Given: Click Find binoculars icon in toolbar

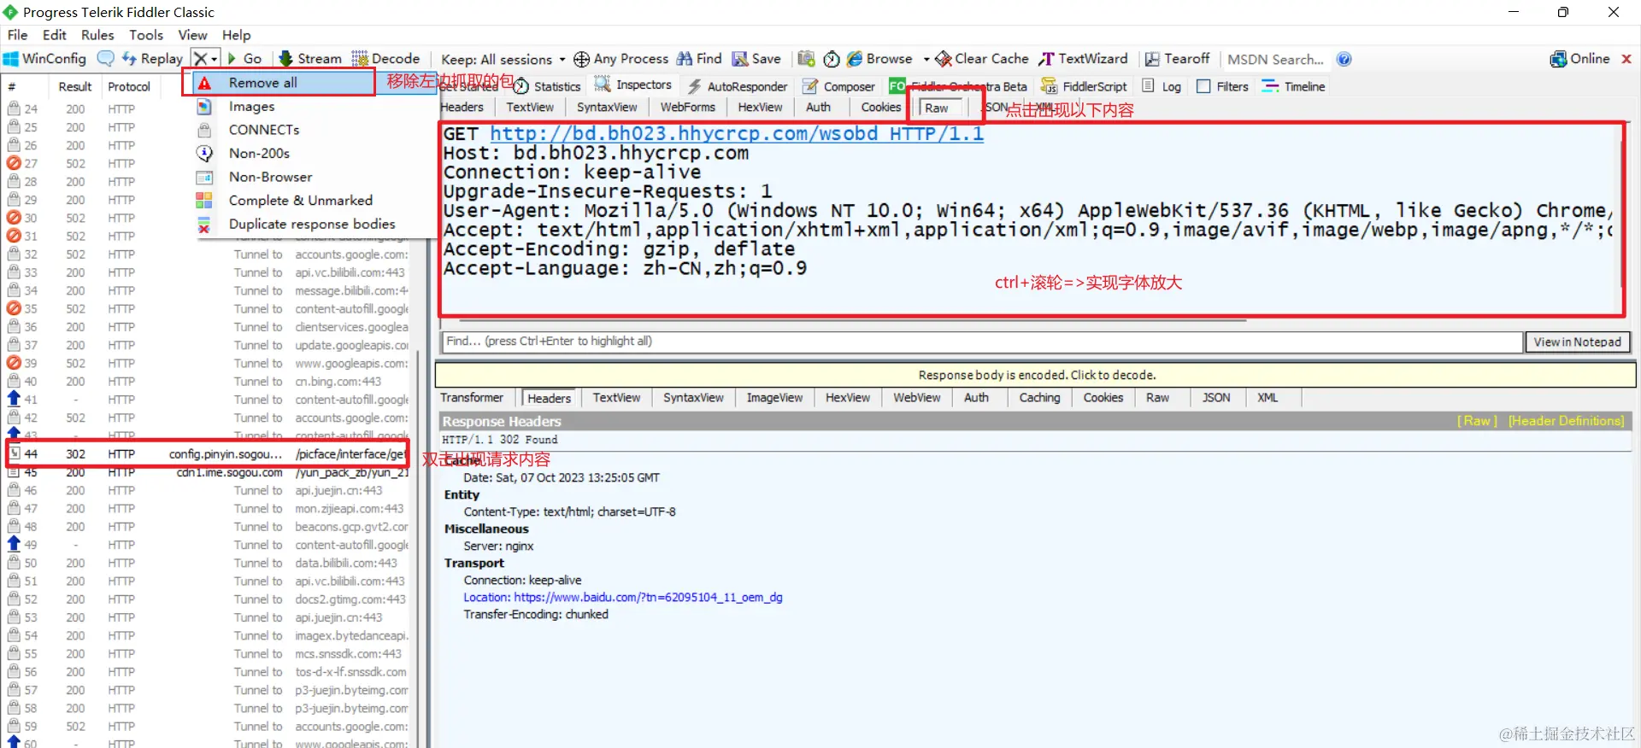Looking at the screenshot, I should pos(685,58).
